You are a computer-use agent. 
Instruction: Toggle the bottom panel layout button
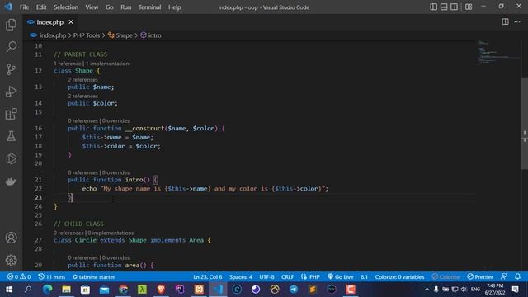[x=444, y=7]
